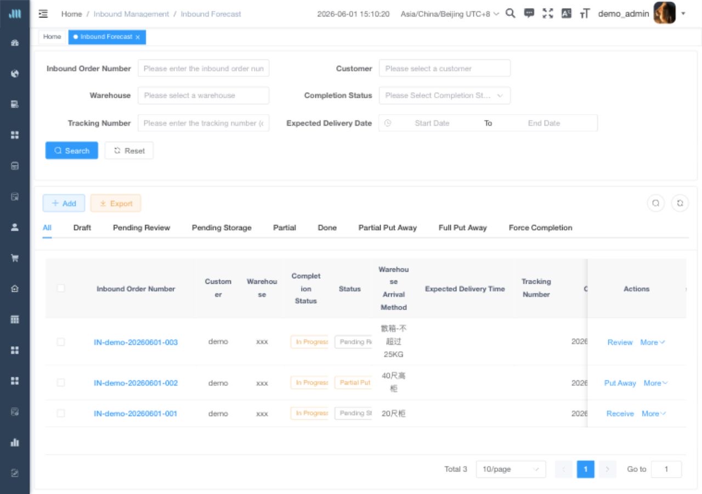The width and height of the screenshot is (702, 494).
Task: Close the Inbound Forecast tab
Action: tap(138, 37)
